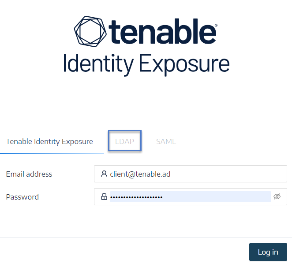Click the blue active tab underline indicator
This screenshot has width=292, height=263.
pyautogui.click(x=52, y=154)
